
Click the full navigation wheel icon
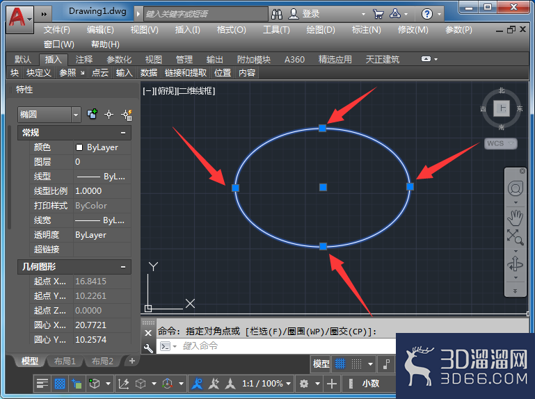coord(516,188)
